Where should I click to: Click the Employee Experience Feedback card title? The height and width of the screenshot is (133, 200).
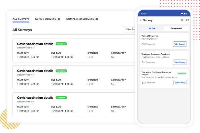156,54
